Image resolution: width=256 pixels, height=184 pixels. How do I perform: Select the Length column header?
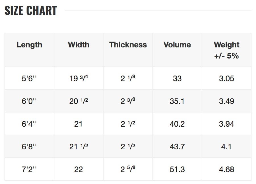tap(29, 45)
